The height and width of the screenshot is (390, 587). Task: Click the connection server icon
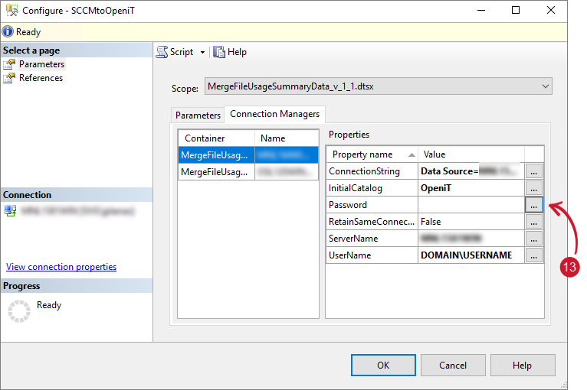click(x=10, y=211)
